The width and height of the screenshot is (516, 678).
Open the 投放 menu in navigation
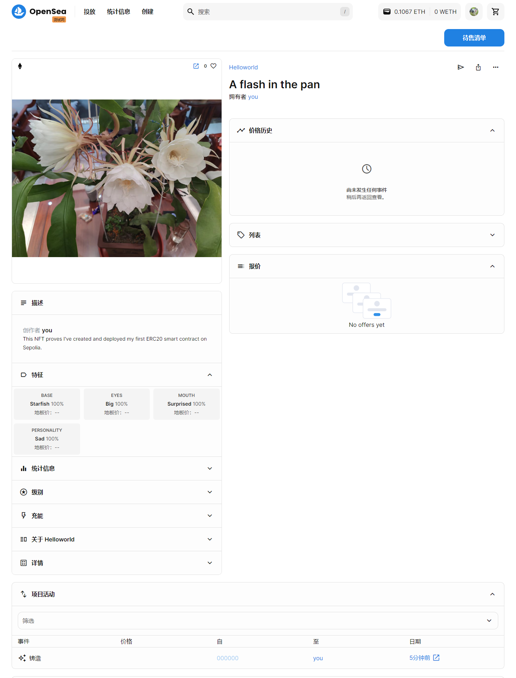coord(90,12)
